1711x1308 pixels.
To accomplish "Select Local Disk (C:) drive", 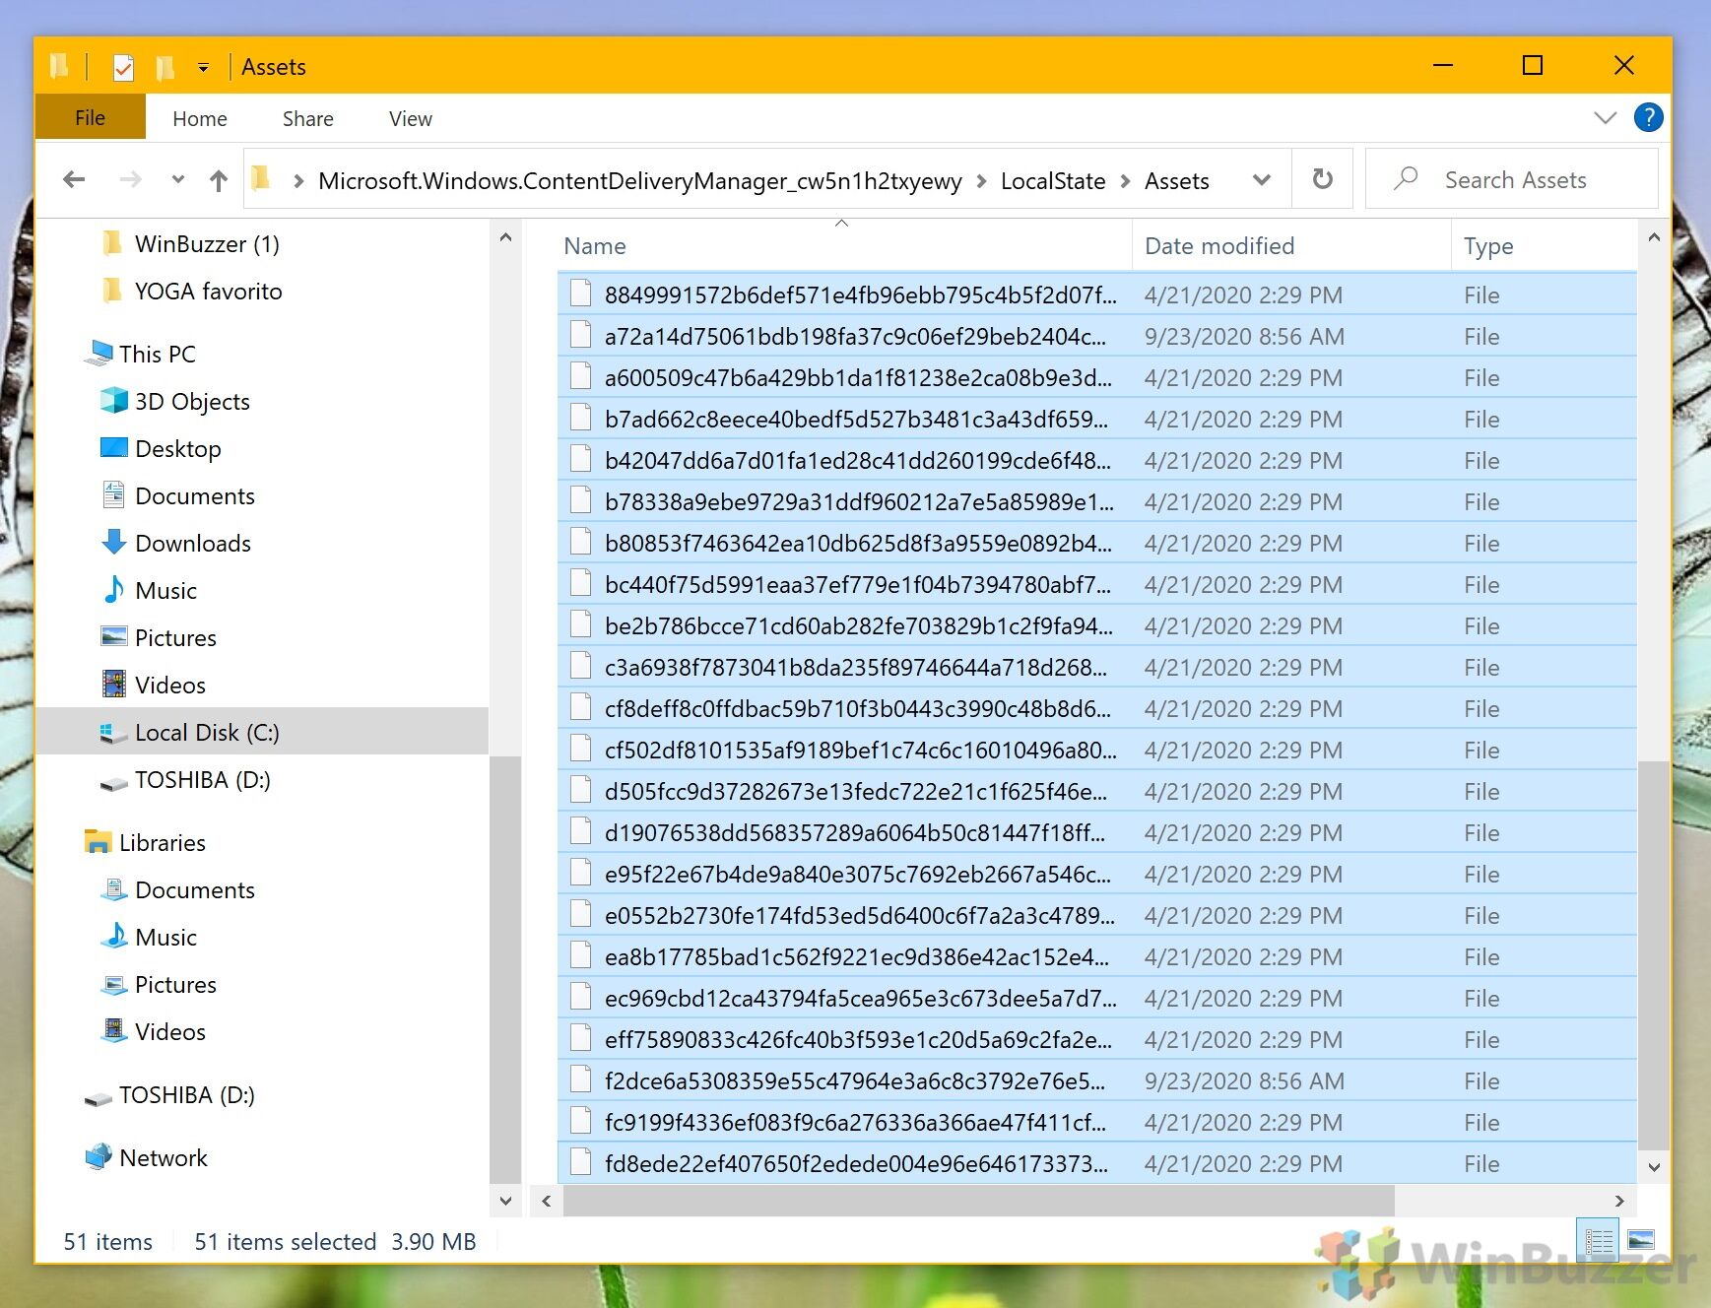I will pyautogui.click(x=262, y=732).
